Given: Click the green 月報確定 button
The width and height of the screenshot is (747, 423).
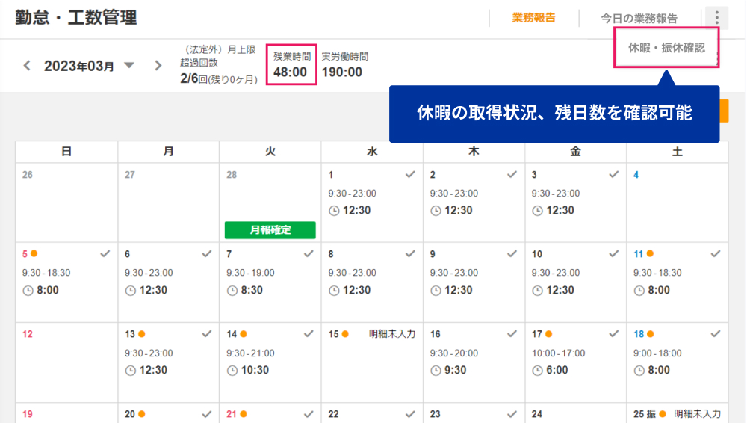Looking at the screenshot, I should pyautogui.click(x=270, y=230).
